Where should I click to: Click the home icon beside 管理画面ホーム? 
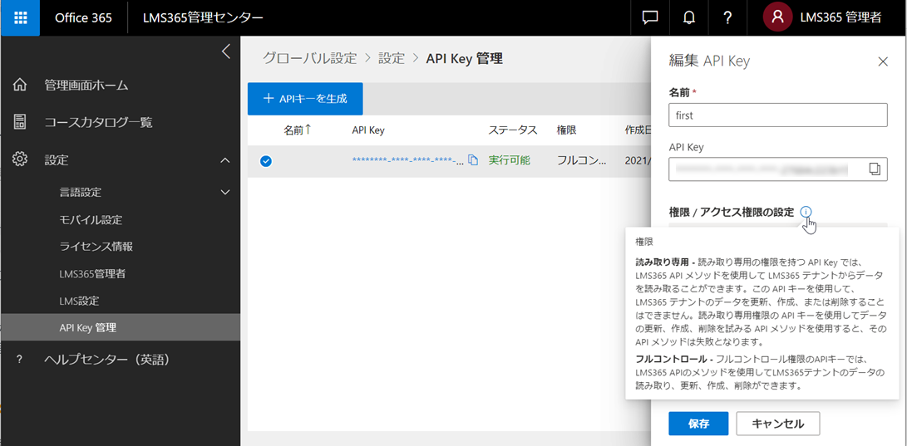pos(20,86)
